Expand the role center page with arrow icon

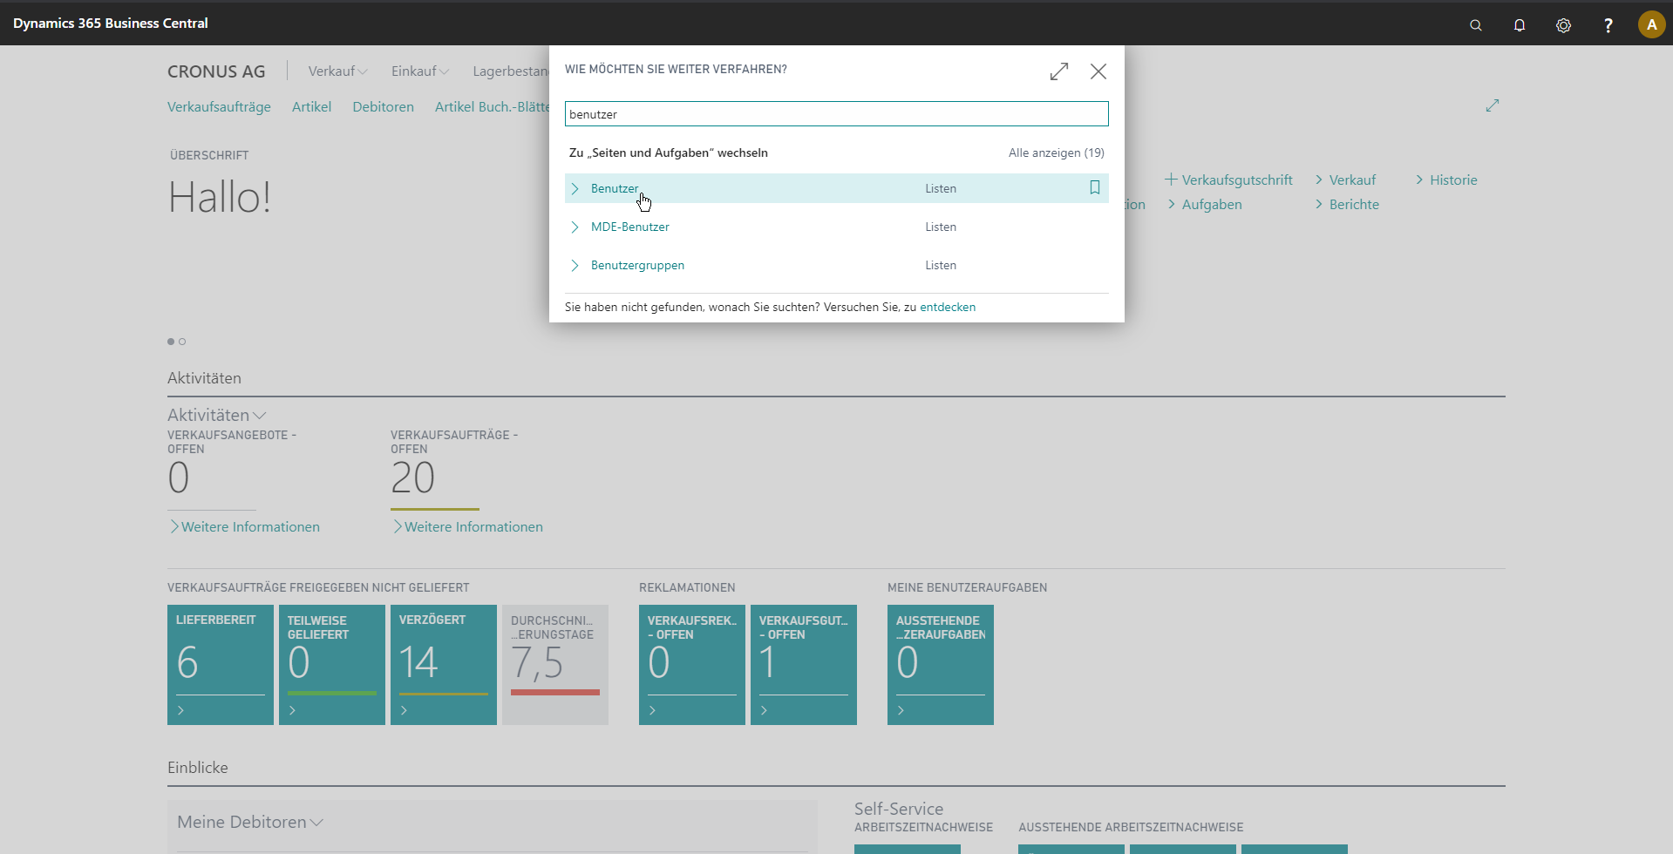tap(1493, 105)
